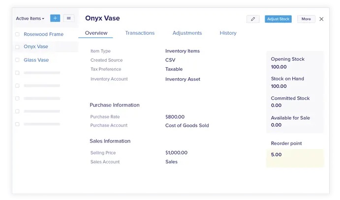Click the Stock on Hand value
The width and height of the screenshot is (340, 200).
pyautogui.click(x=278, y=86)
